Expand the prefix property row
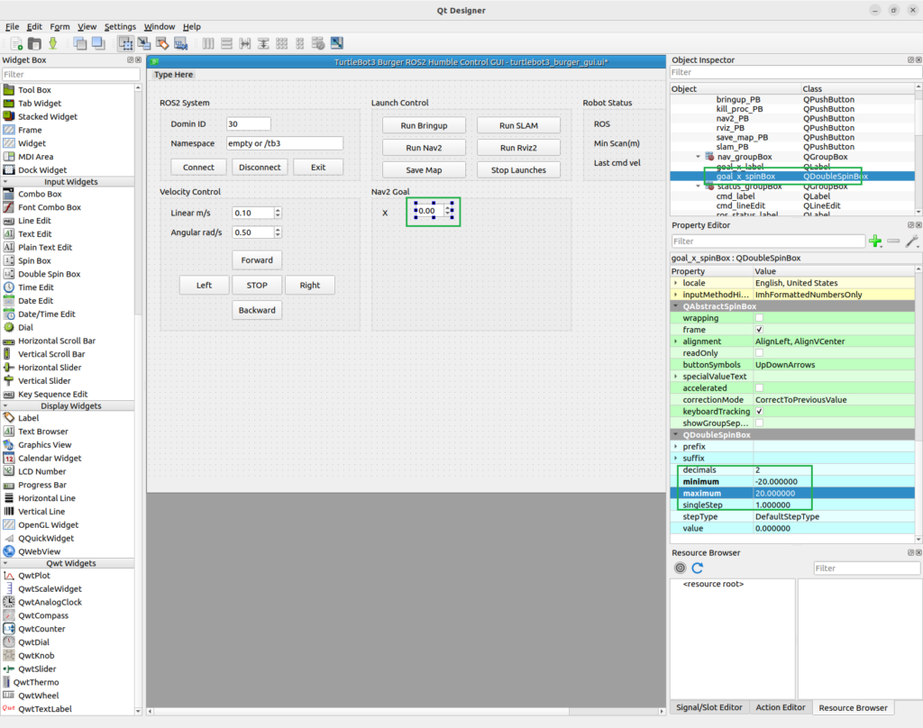923x728 pixels. pos(676,447)
